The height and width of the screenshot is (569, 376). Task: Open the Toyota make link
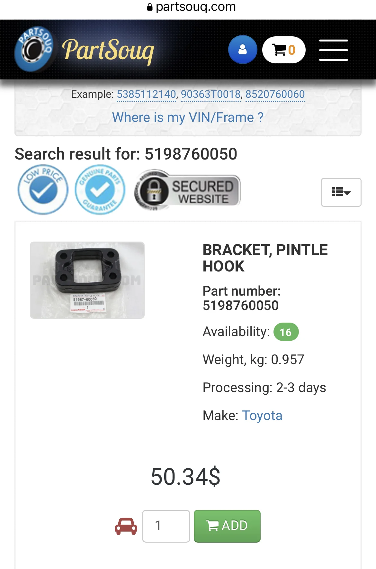point(262,416)
